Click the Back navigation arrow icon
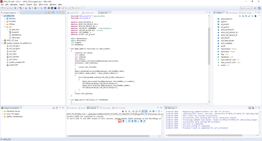 76,8
